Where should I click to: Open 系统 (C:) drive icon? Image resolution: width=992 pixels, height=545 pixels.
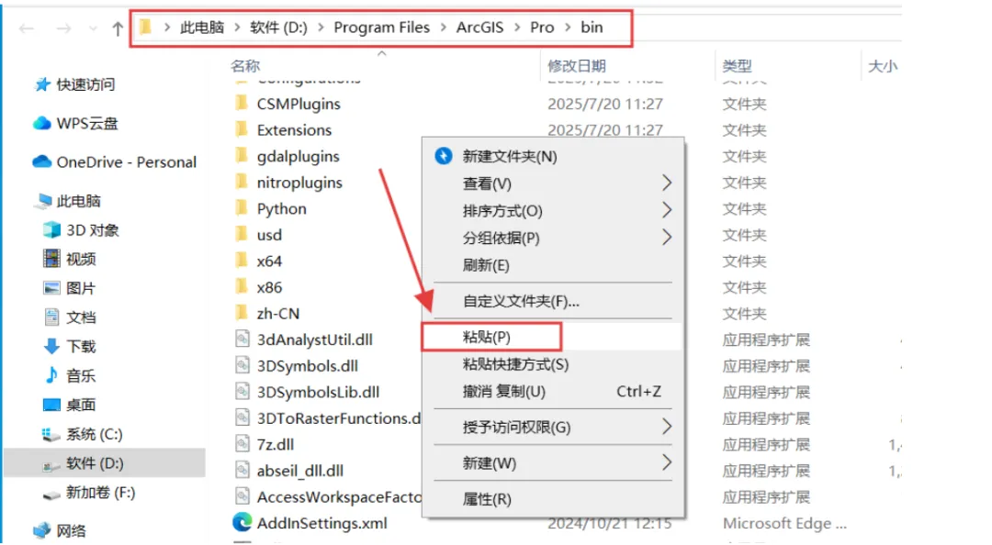51,434
